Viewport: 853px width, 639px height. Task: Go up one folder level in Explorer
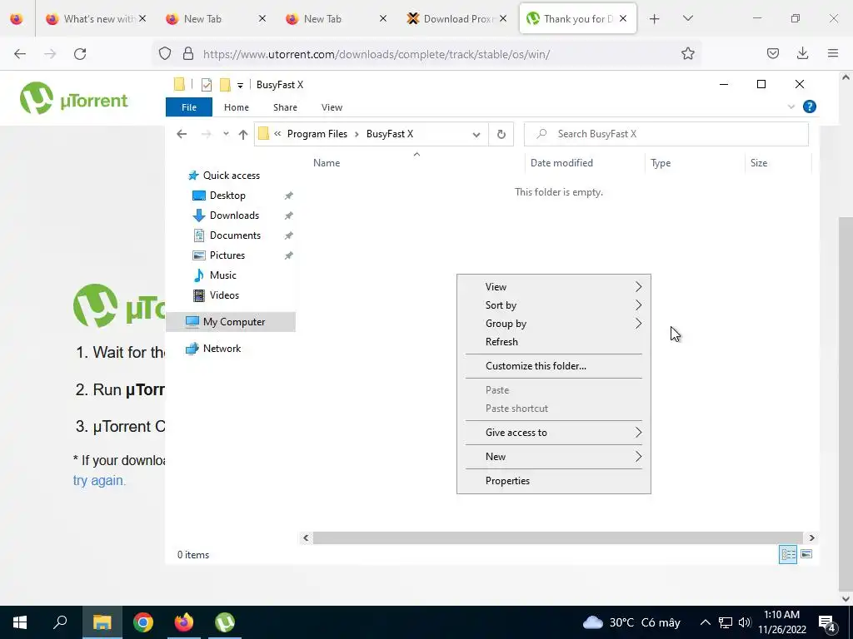[x=243, y=134]
